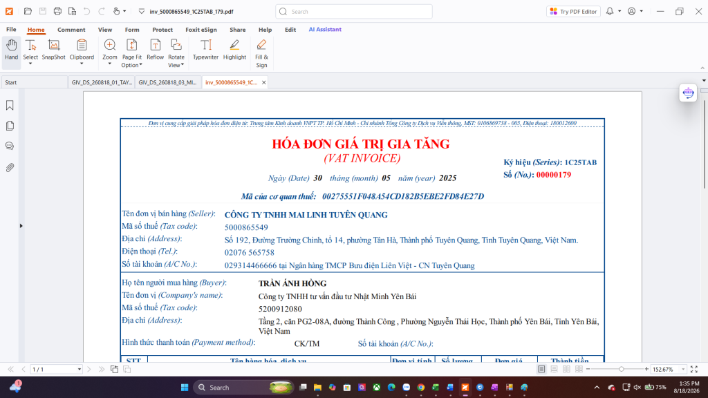Open File Explorer from taskbar

click(317, 387)
